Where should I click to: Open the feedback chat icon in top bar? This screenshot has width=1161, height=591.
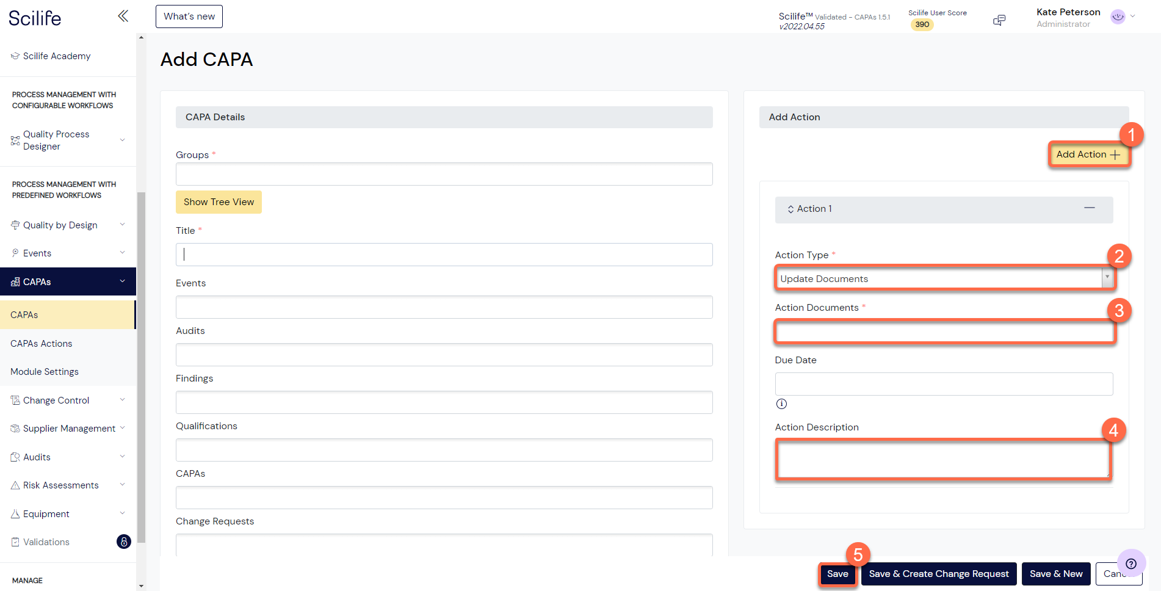(999, 20)
